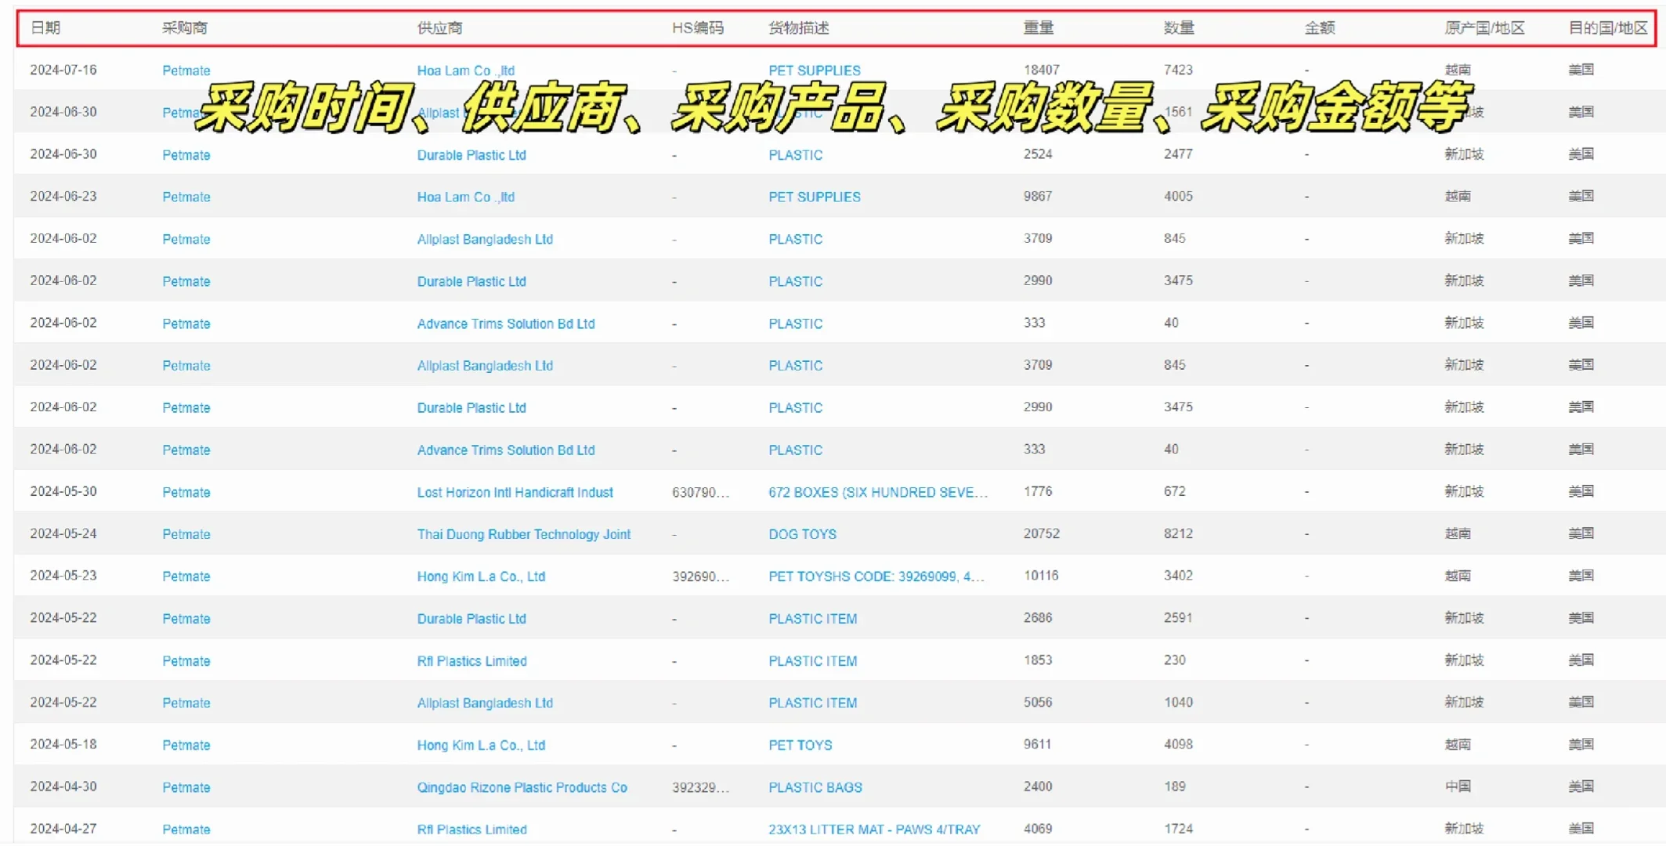The width and height of the screenshot is (1666, 846).
Task: Click PET TOYS description in 2024-05-18 row
Action: pos(800,745)
